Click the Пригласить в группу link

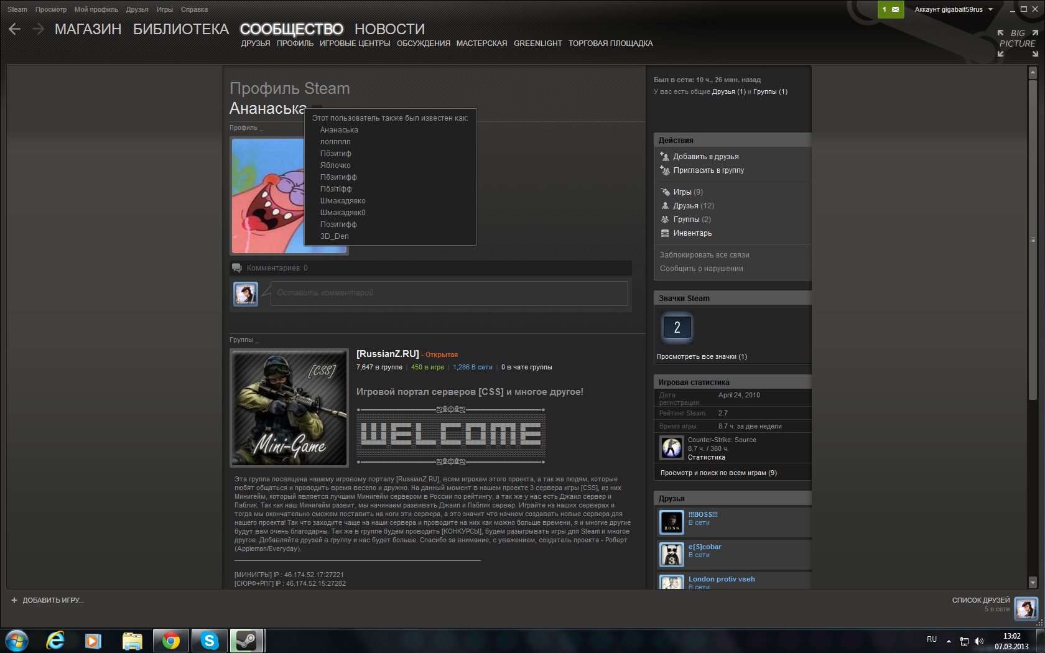coord(708,170)
